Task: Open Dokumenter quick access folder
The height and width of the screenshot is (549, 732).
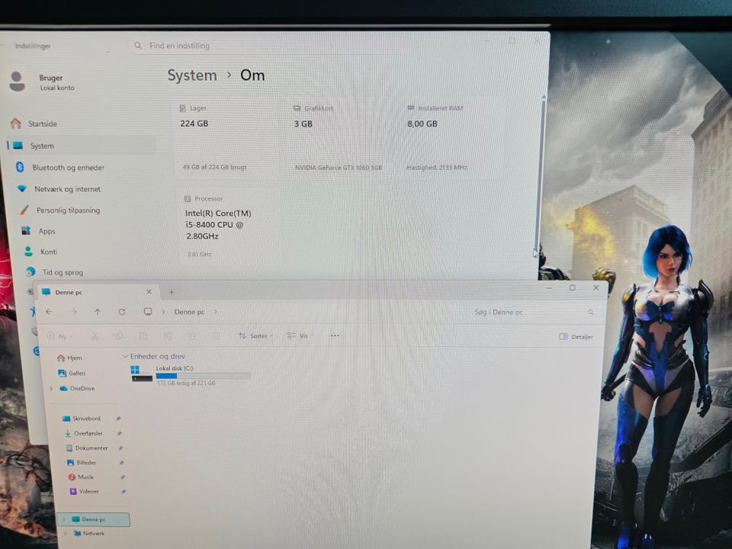Action: (x=87, y=448)
